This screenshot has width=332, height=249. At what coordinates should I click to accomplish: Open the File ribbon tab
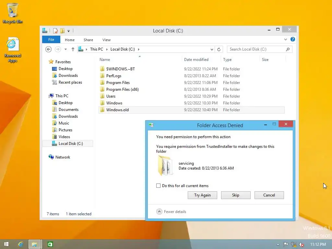tap(51, 40)
